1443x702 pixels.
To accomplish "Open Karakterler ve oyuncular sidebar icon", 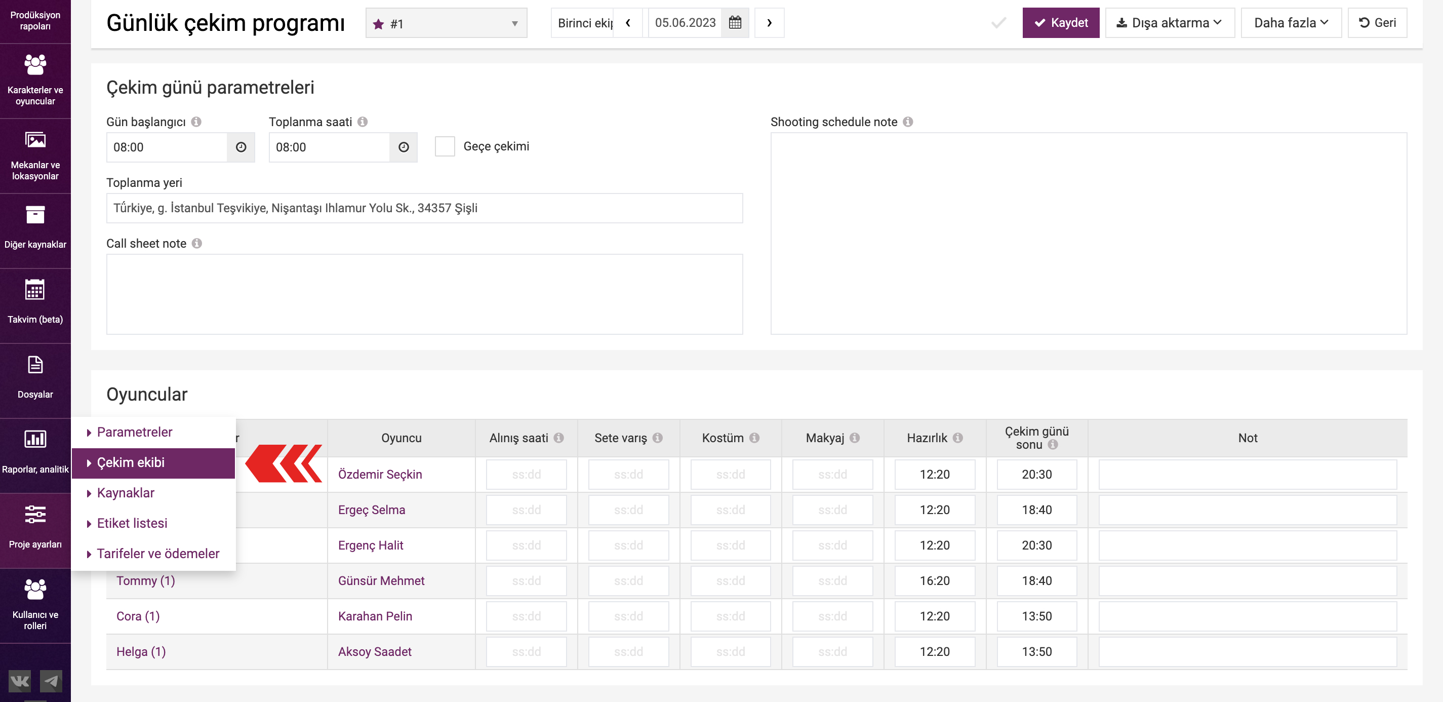I will pos(35,65).
